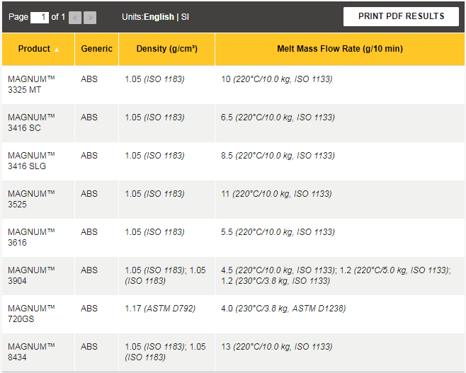Sort by Density (g/cm³) column header
Screen dimensions: 466x373
[166, 49]
